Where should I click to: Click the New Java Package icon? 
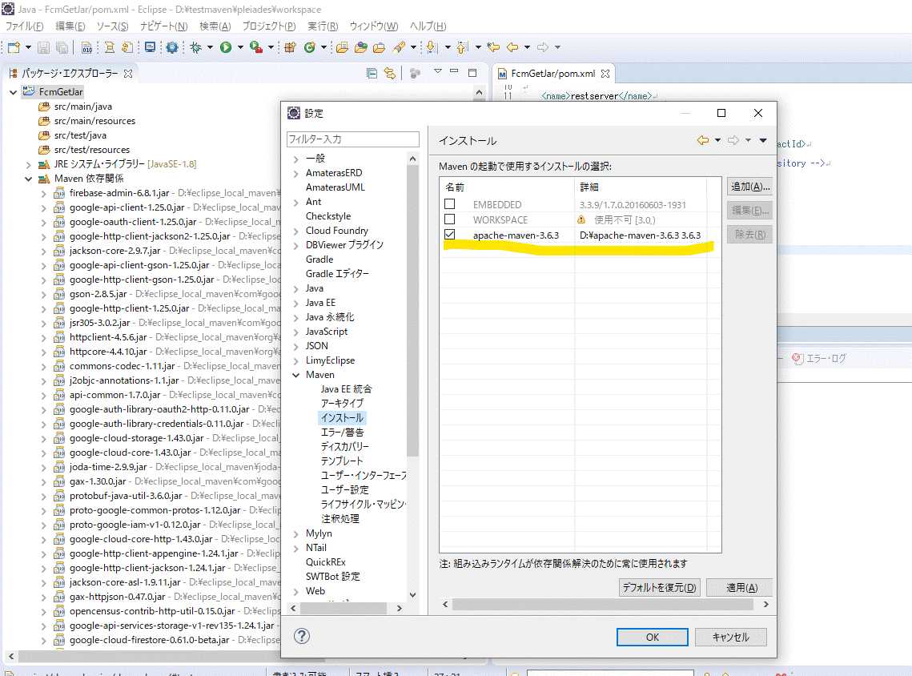[290, 47]
